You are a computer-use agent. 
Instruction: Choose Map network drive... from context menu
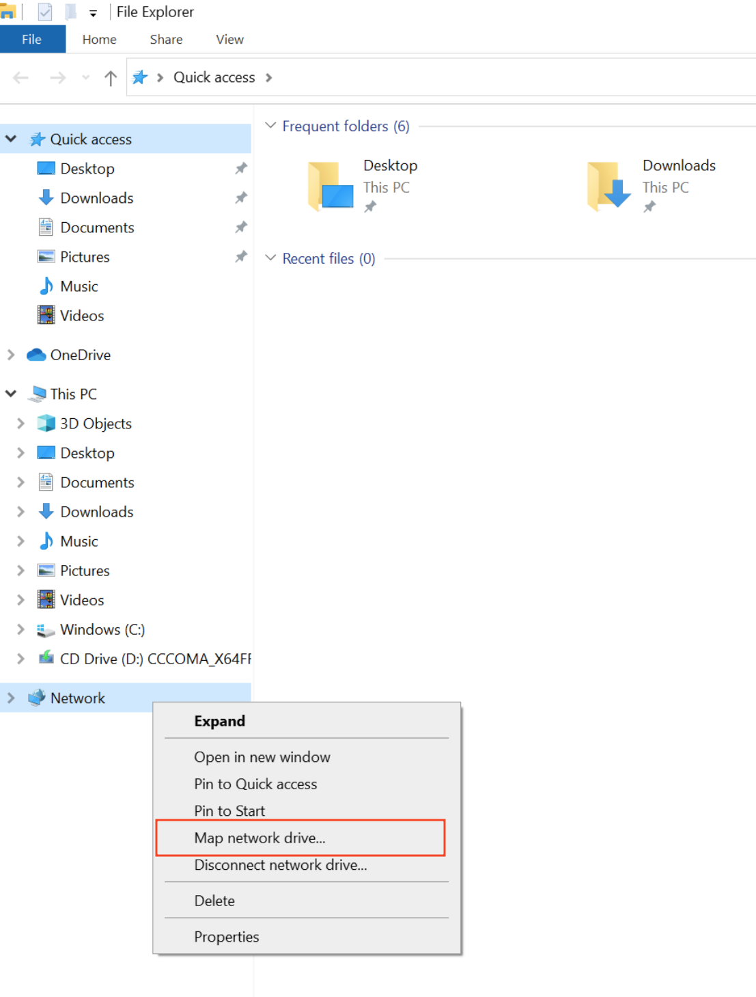click(x=260, y=838)
